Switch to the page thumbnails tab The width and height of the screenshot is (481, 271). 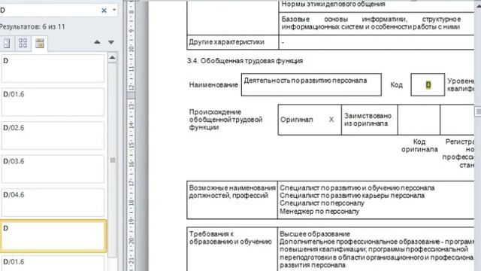23,44
